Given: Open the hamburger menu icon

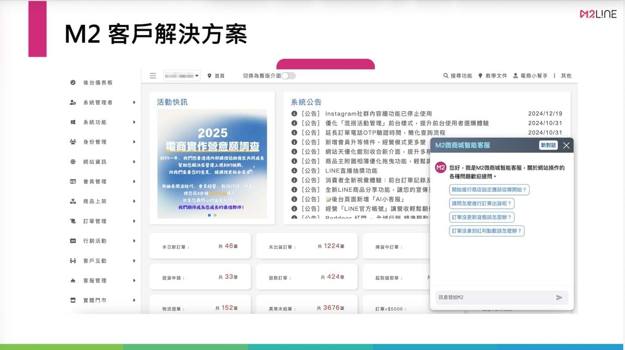Looking at the screenshot, I should pos(153,76).
